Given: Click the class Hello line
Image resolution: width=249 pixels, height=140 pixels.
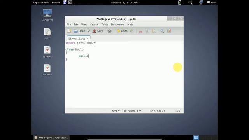Looking at the screenshot, I should pyautogui.click(x=74, y=49).
